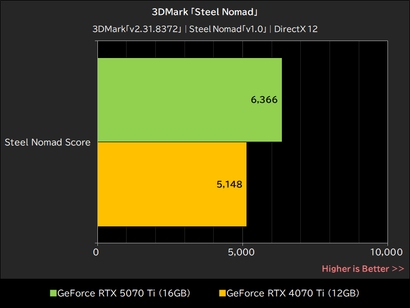
Task: Click the dark legend bar at the bottom
Action: click(x=205, y=293)
